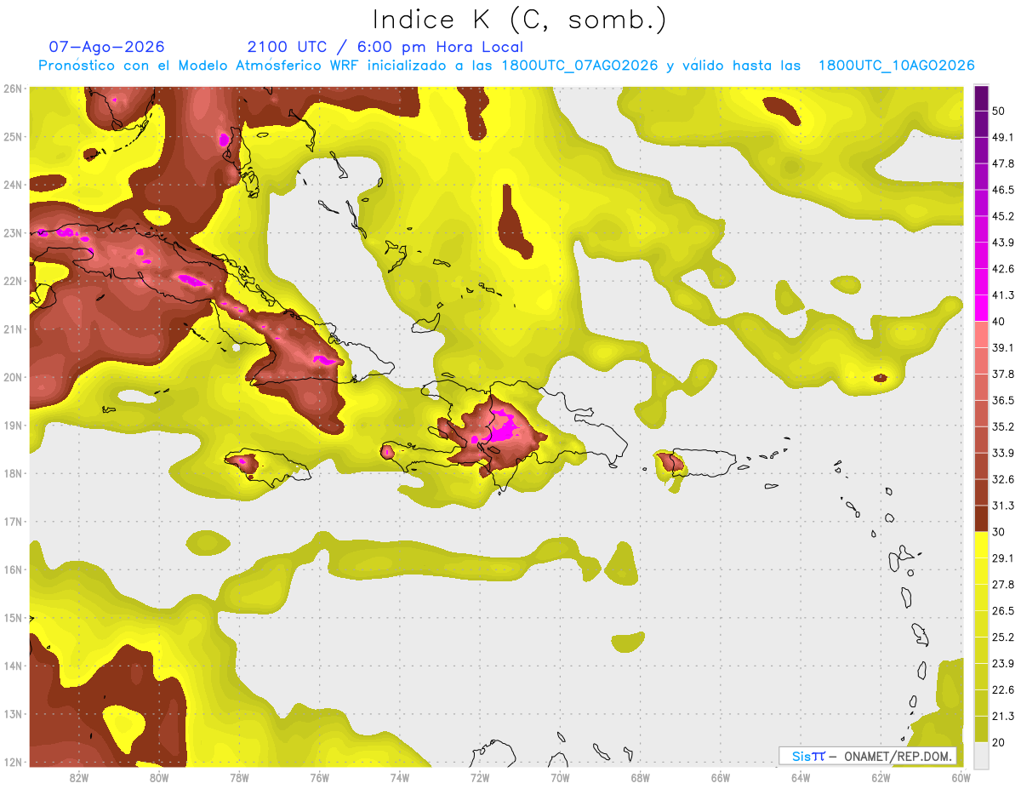Click the 78W longitude label
The image size is (1021, 789).
point(239,777)
